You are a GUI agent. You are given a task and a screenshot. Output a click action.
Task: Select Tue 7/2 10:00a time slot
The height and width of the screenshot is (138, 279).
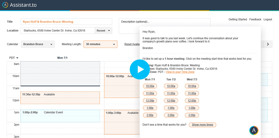click(x=171, y=86)
